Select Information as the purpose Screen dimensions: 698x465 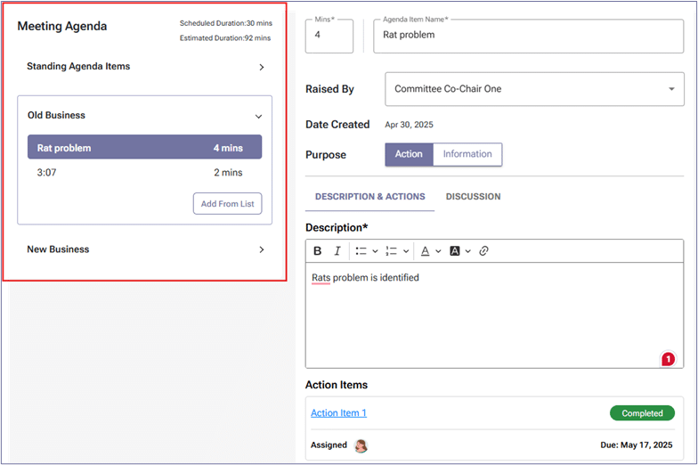pyautogui.click(x=467, y=154)
